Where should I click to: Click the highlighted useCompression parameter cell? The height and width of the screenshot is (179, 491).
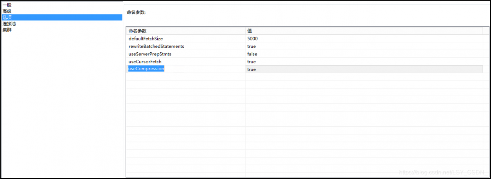click(x=146, y=69)
